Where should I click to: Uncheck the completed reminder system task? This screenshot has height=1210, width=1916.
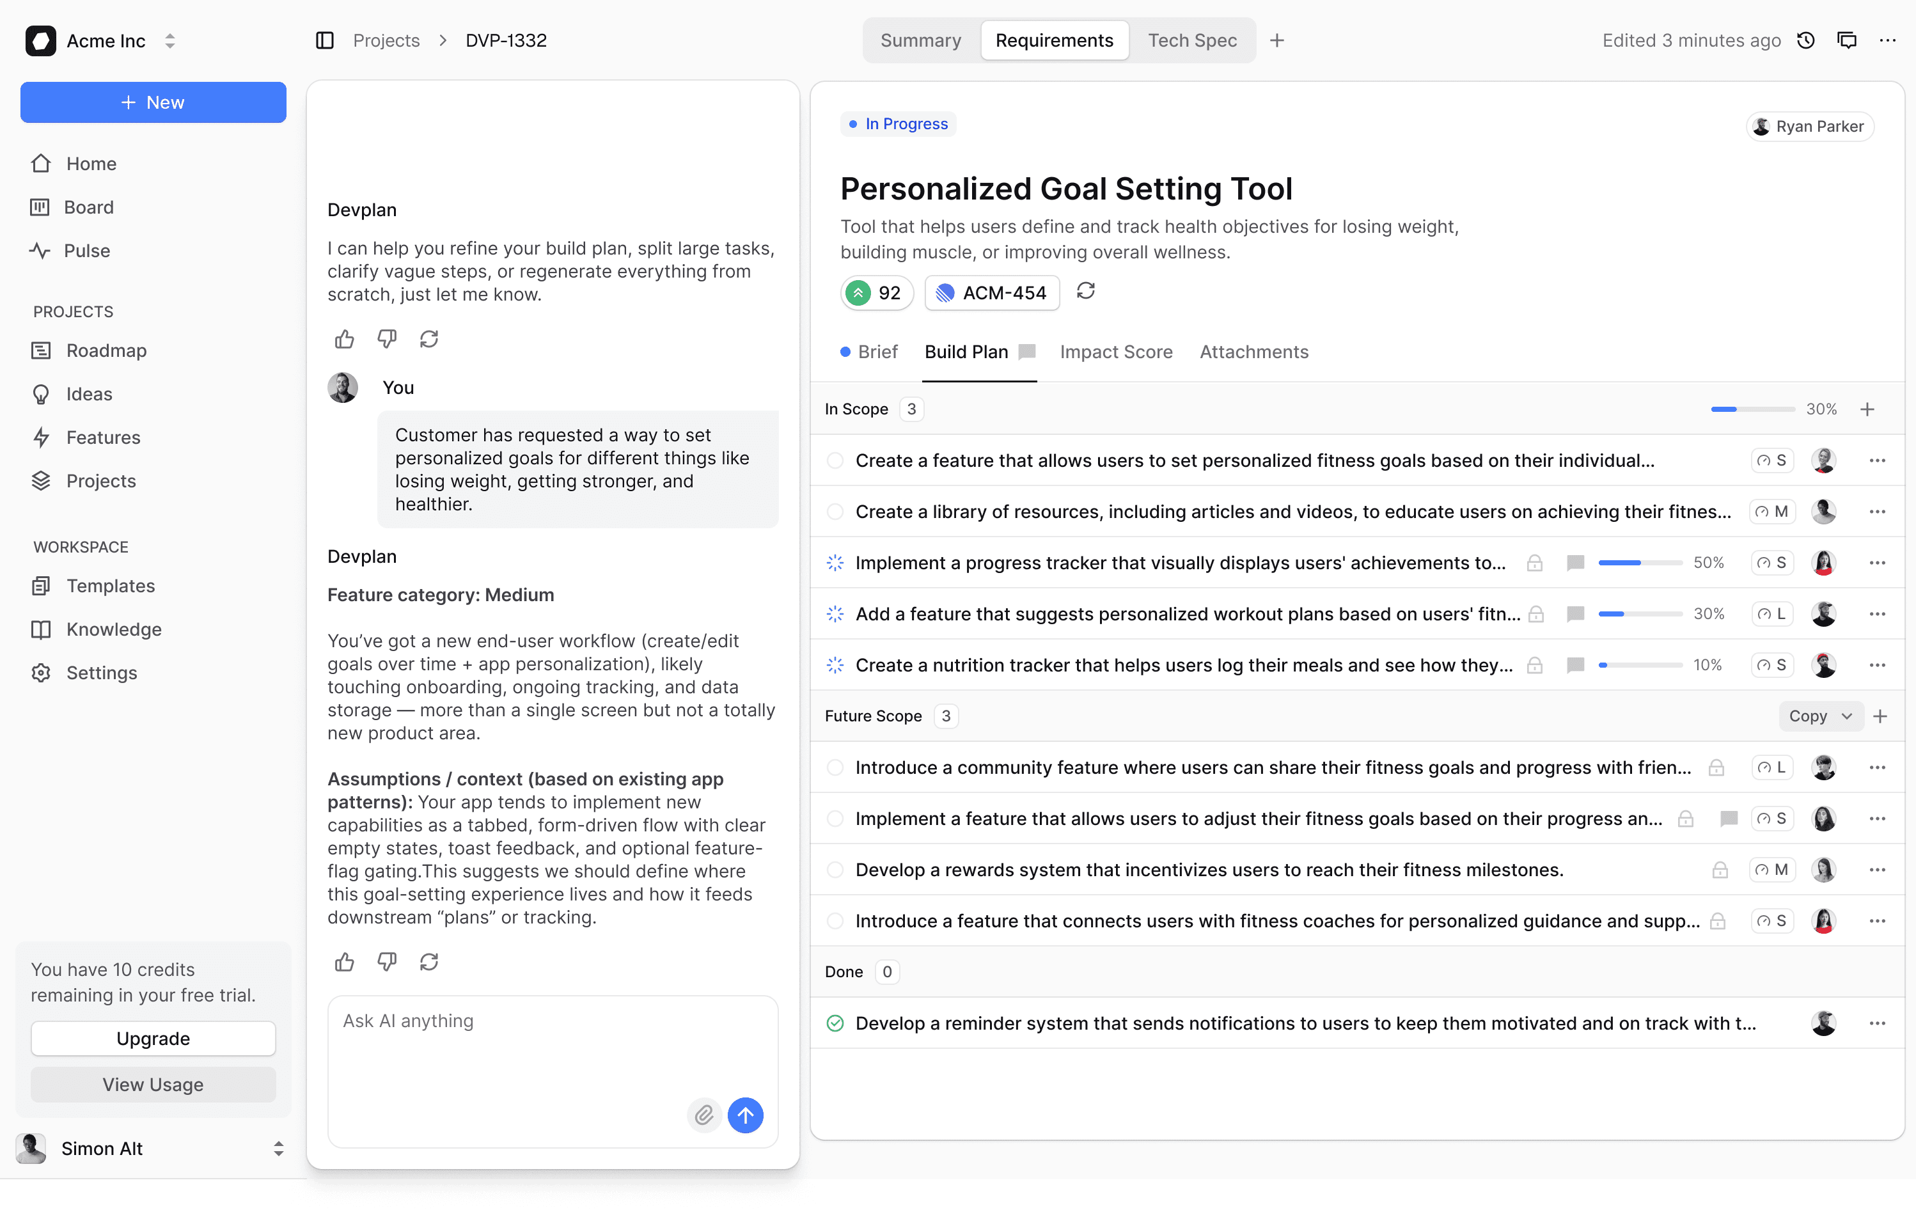point(835,1023)
